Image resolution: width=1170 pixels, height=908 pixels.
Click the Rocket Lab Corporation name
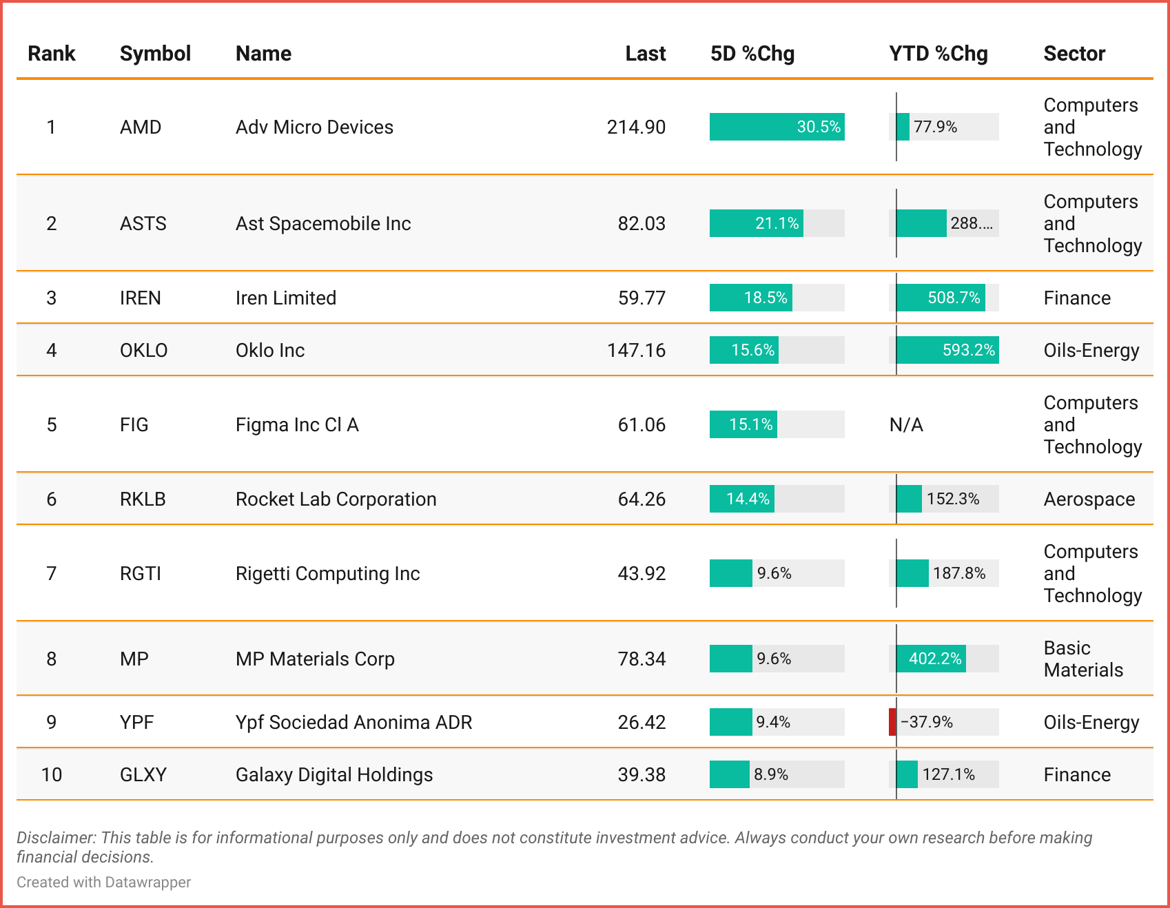pyautogui.click(x=336, y=499)
